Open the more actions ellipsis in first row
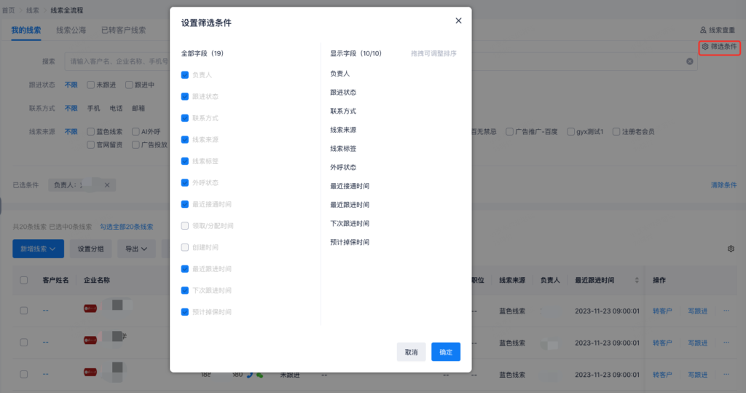The width and height of the screenshot is (746, 393). [726, 311]
